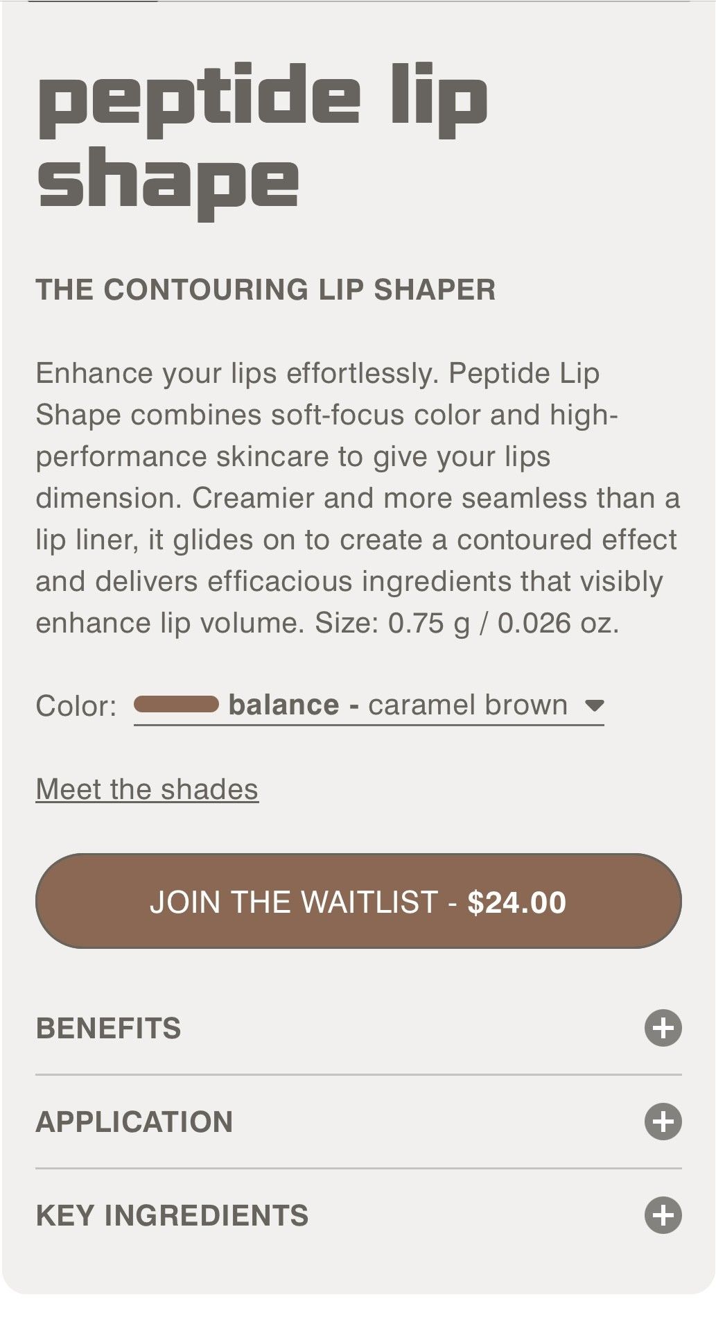This screenshot has width=716, height=1322.
Task: Open Key Ingredients with its plus icon
Action: pos(663,1214)
